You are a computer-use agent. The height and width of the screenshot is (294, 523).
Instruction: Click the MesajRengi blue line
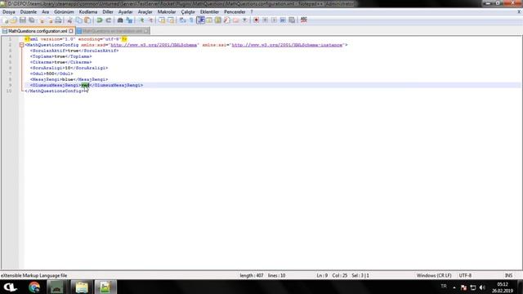pos(69,79)
